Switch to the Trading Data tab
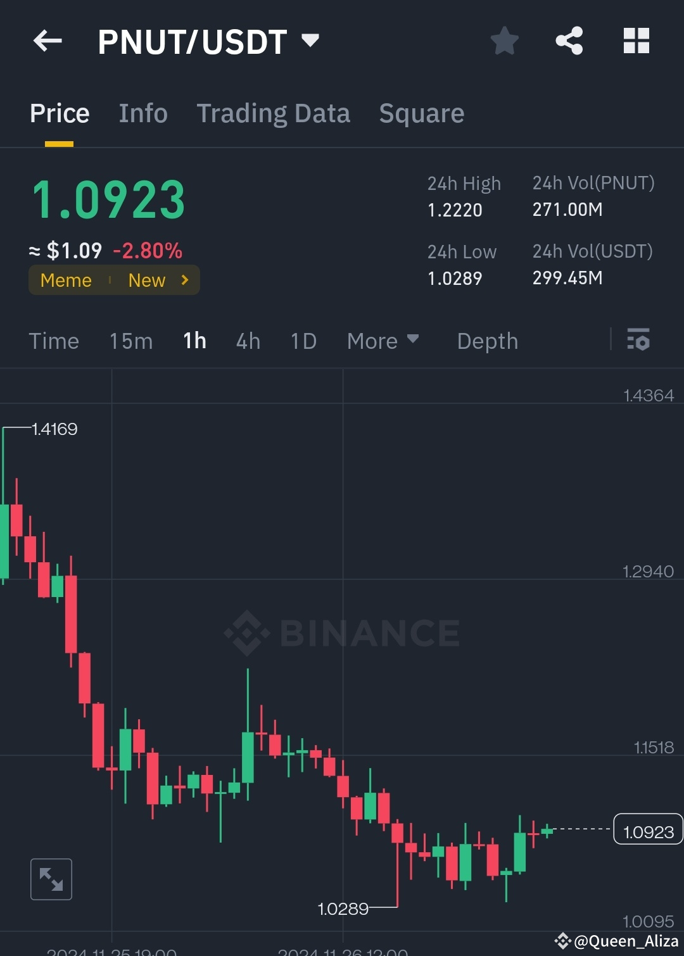The height and width of the screenshot is (956, 684). (x=274, y=113)
